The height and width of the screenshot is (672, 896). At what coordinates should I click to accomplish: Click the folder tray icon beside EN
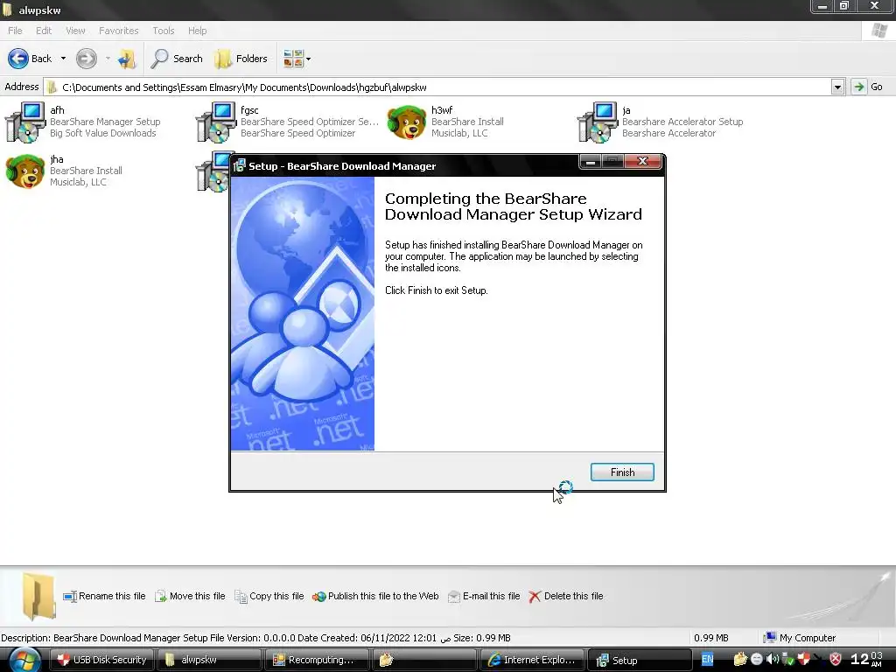click(x=740, y=660)
